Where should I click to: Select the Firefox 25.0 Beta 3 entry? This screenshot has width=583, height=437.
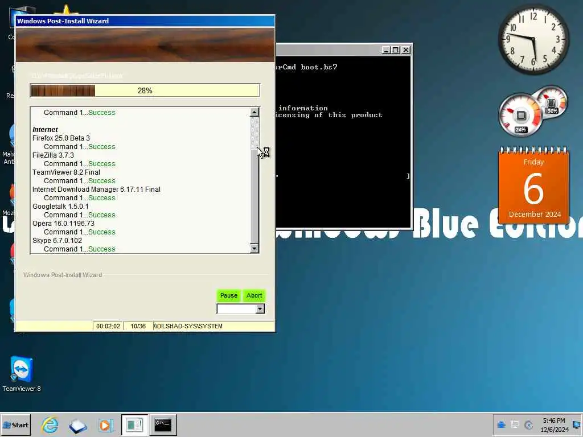[x=61, y=138]
